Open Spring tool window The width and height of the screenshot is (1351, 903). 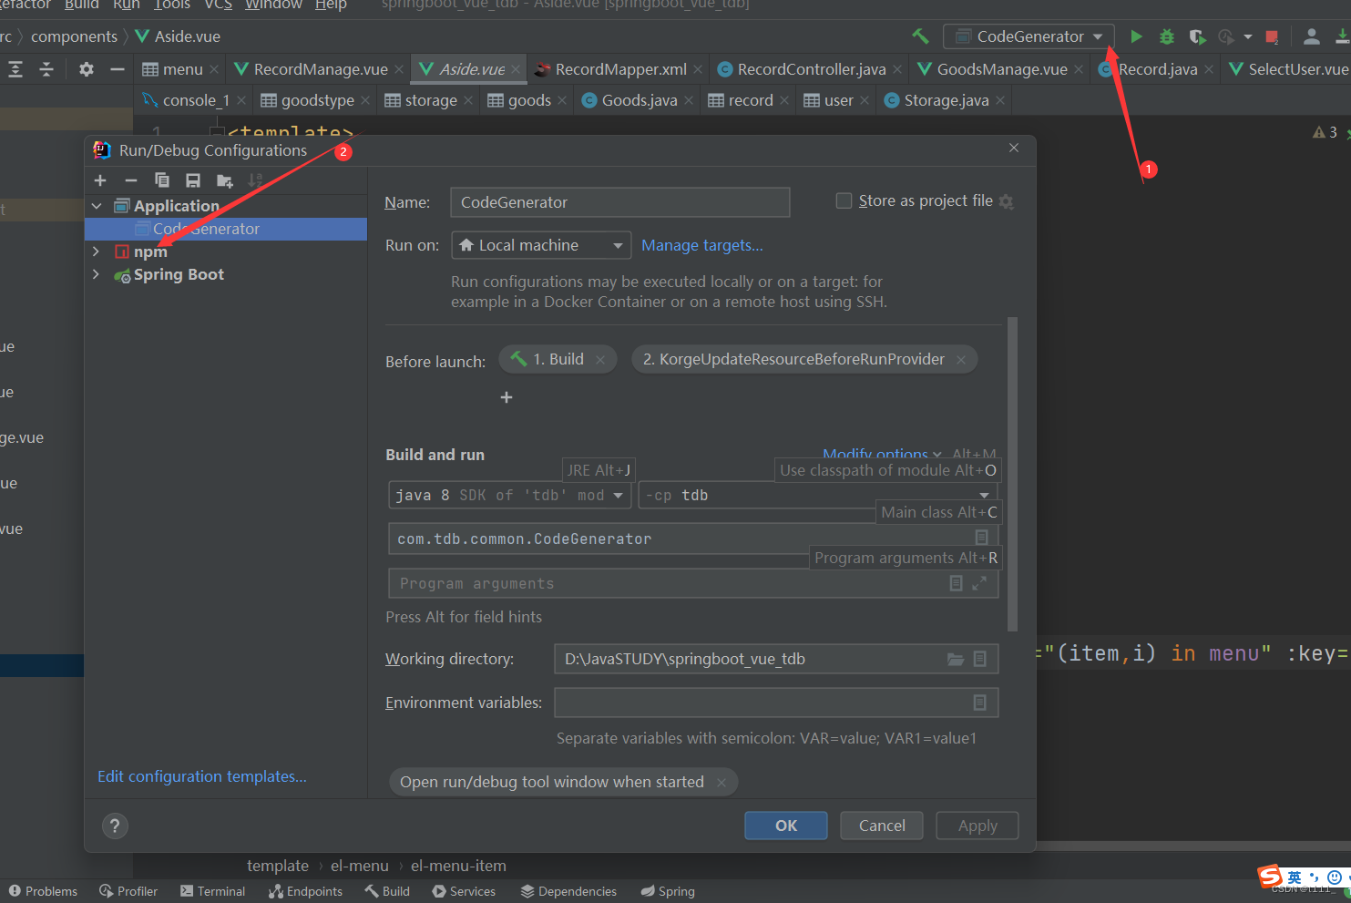click(x=668, y=891)
